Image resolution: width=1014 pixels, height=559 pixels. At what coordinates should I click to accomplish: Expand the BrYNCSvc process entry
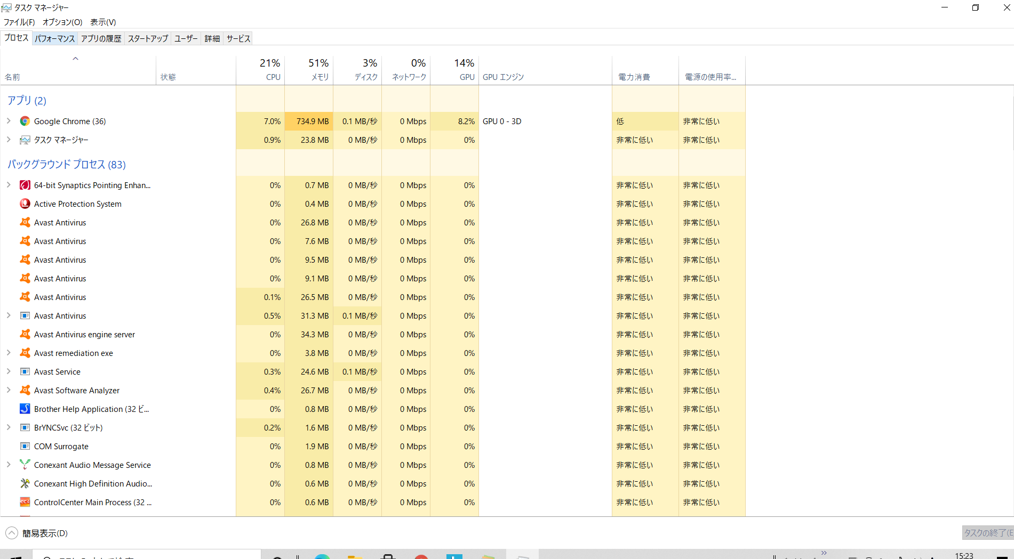pyautogui.click(x=9, y=428)
